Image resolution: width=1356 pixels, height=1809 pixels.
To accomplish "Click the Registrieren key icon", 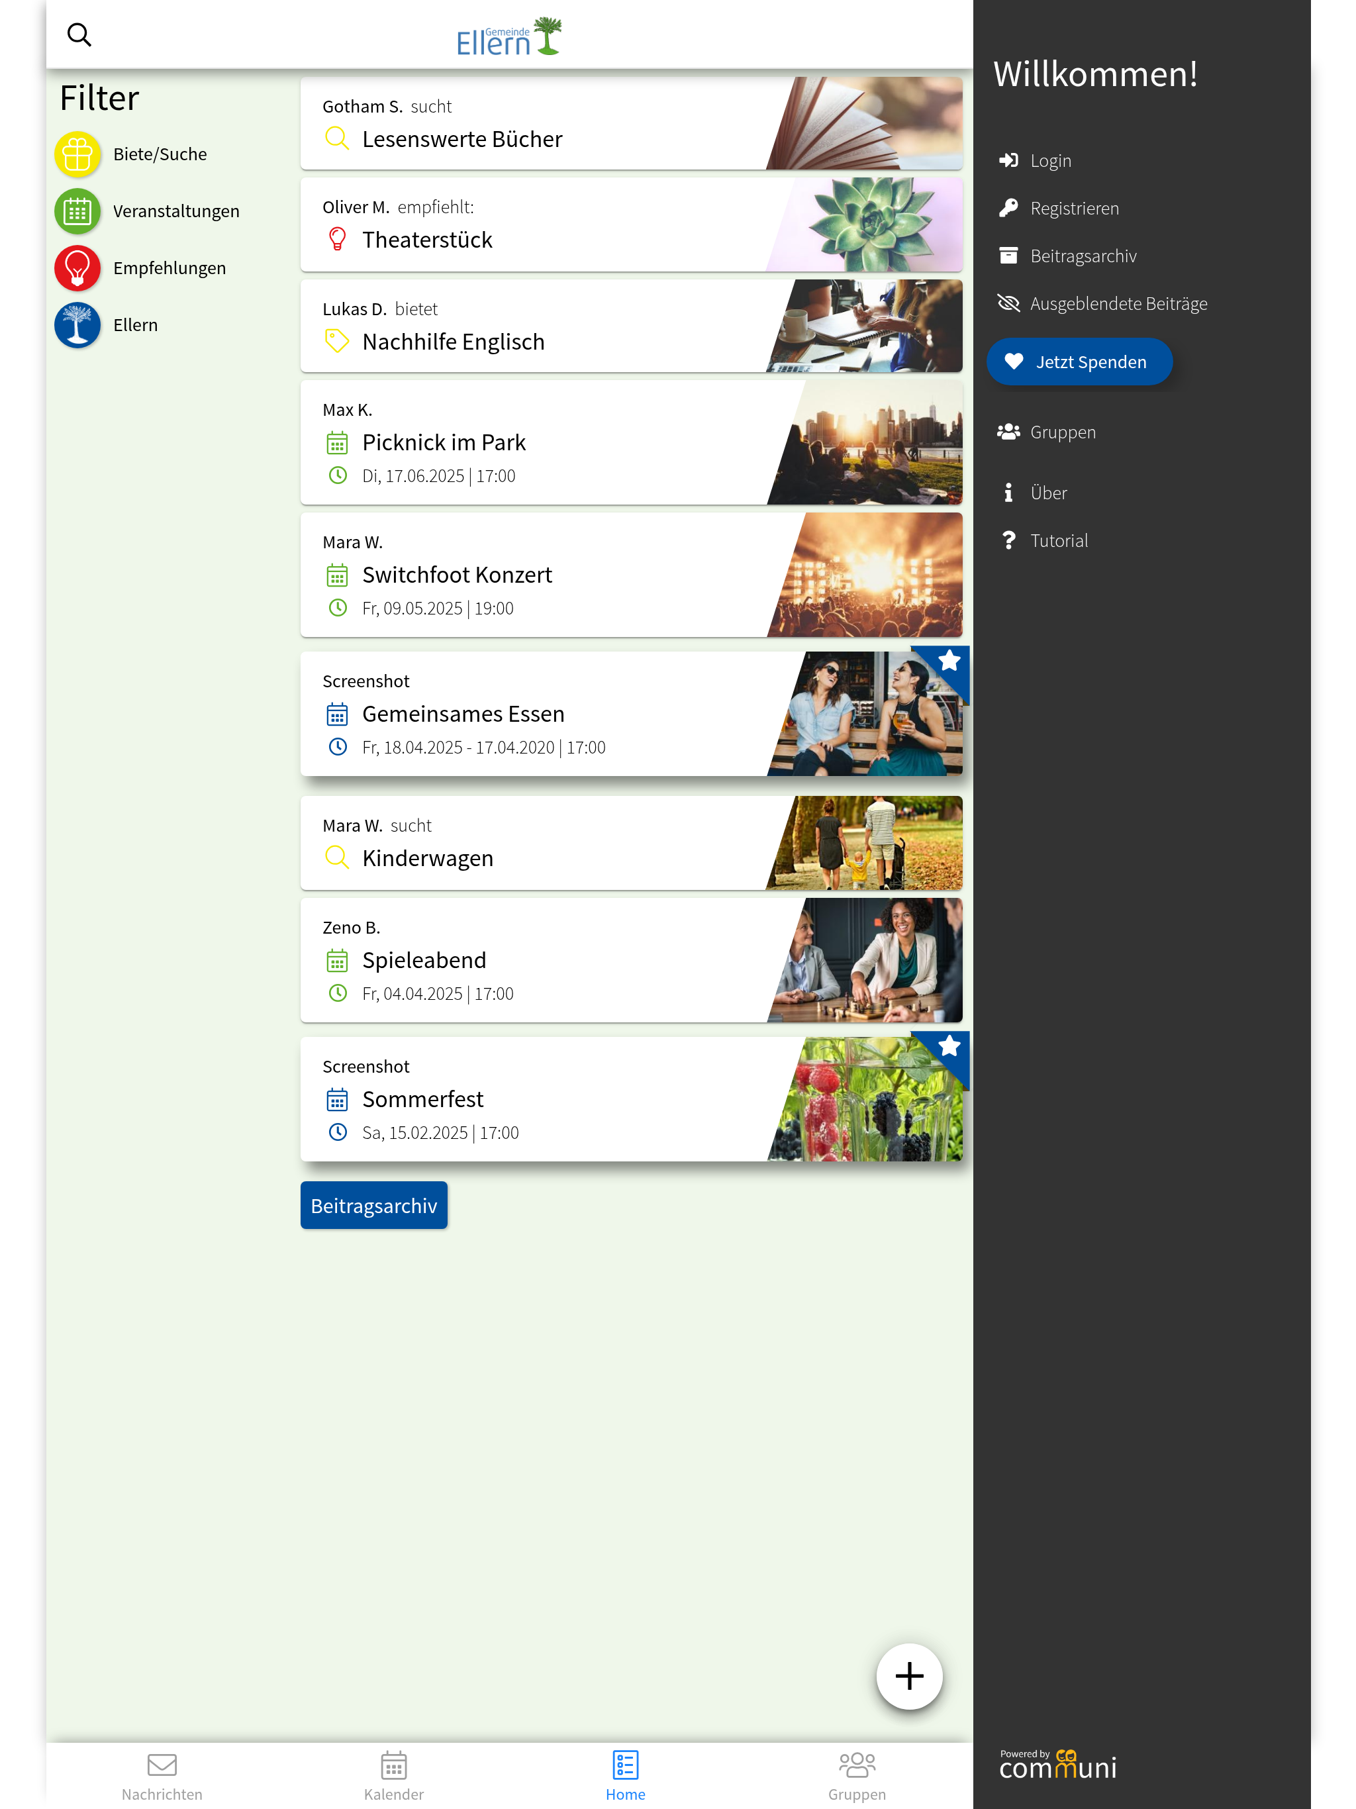I will click(x=1008, y=208).
